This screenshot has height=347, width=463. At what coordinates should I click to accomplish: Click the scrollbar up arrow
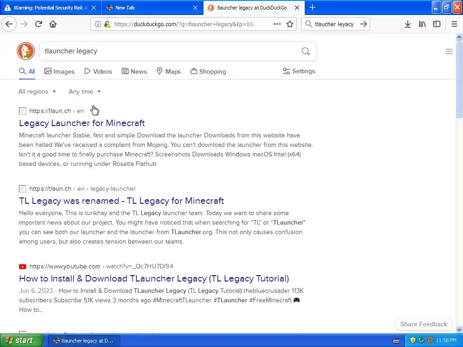click(459, 37)
